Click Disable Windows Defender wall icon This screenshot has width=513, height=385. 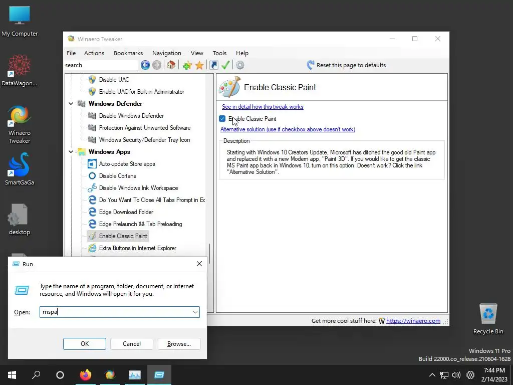click(x=92, y=116)
